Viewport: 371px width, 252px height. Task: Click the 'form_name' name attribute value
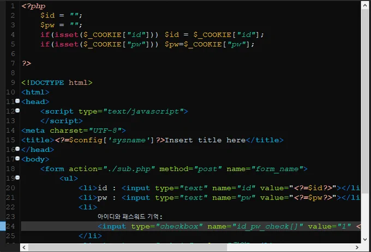(277, 169)
